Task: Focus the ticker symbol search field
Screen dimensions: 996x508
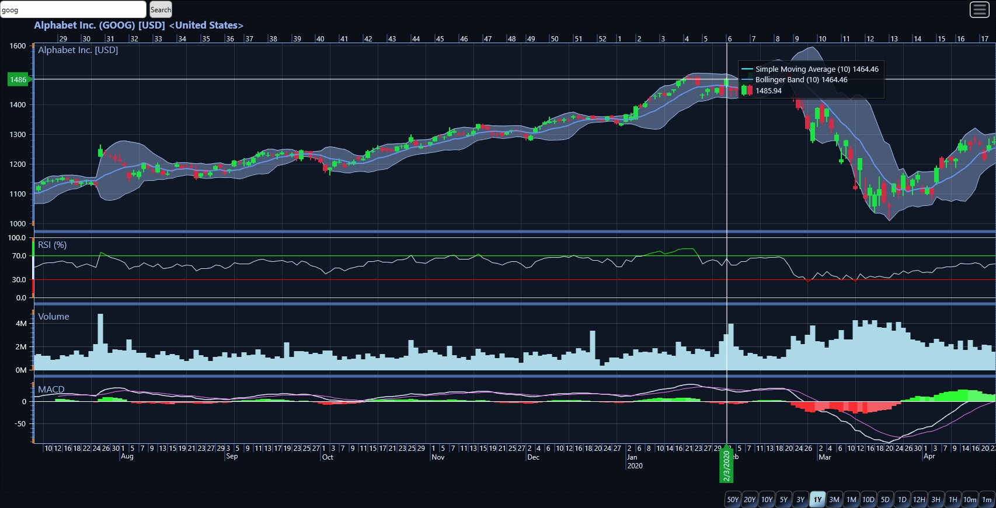Action: [73, 9]
